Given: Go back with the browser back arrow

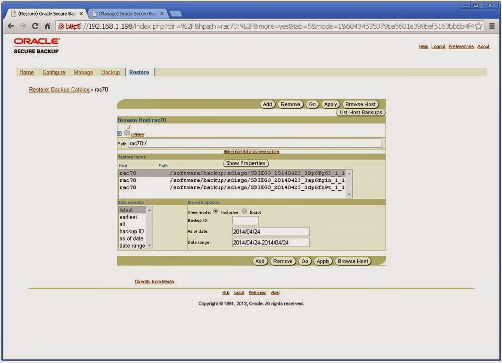Looking at the screenshot, I should pos(10,26).
